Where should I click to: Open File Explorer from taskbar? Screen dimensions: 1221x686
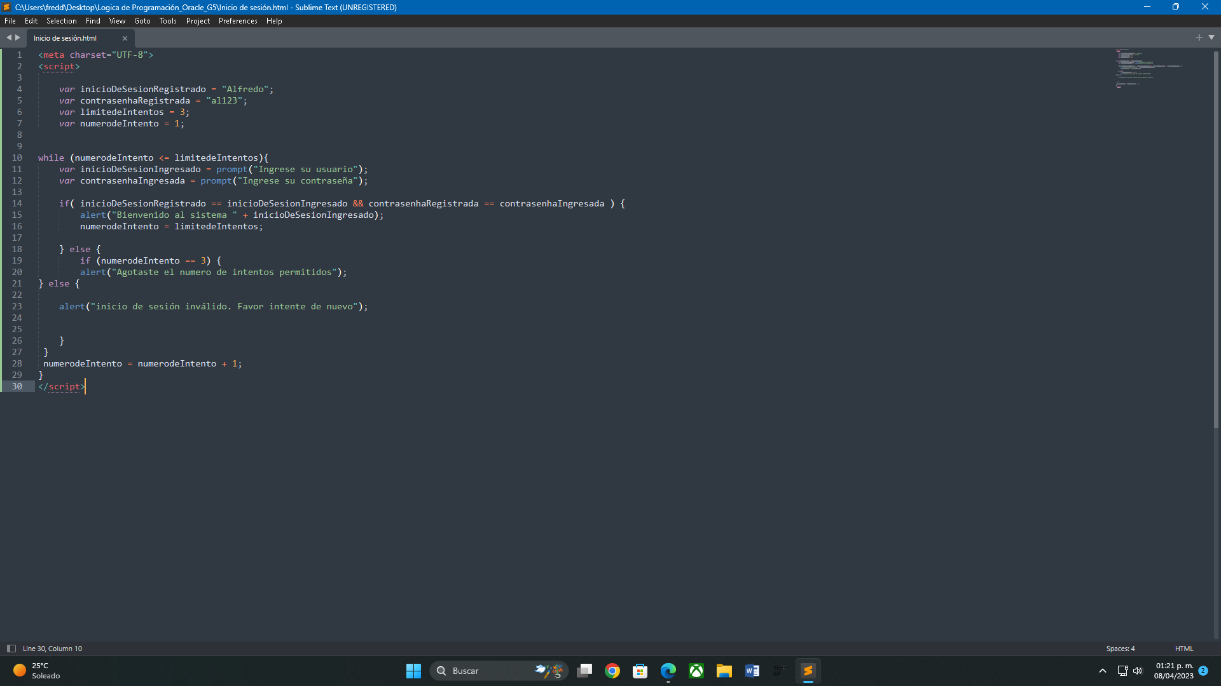724,671
